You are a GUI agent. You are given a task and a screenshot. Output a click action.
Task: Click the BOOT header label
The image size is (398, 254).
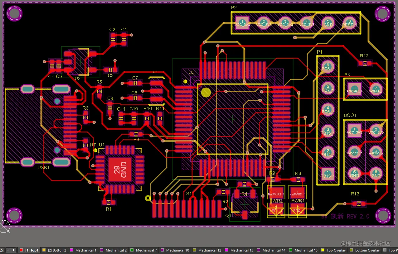click(x=350, y=115)
